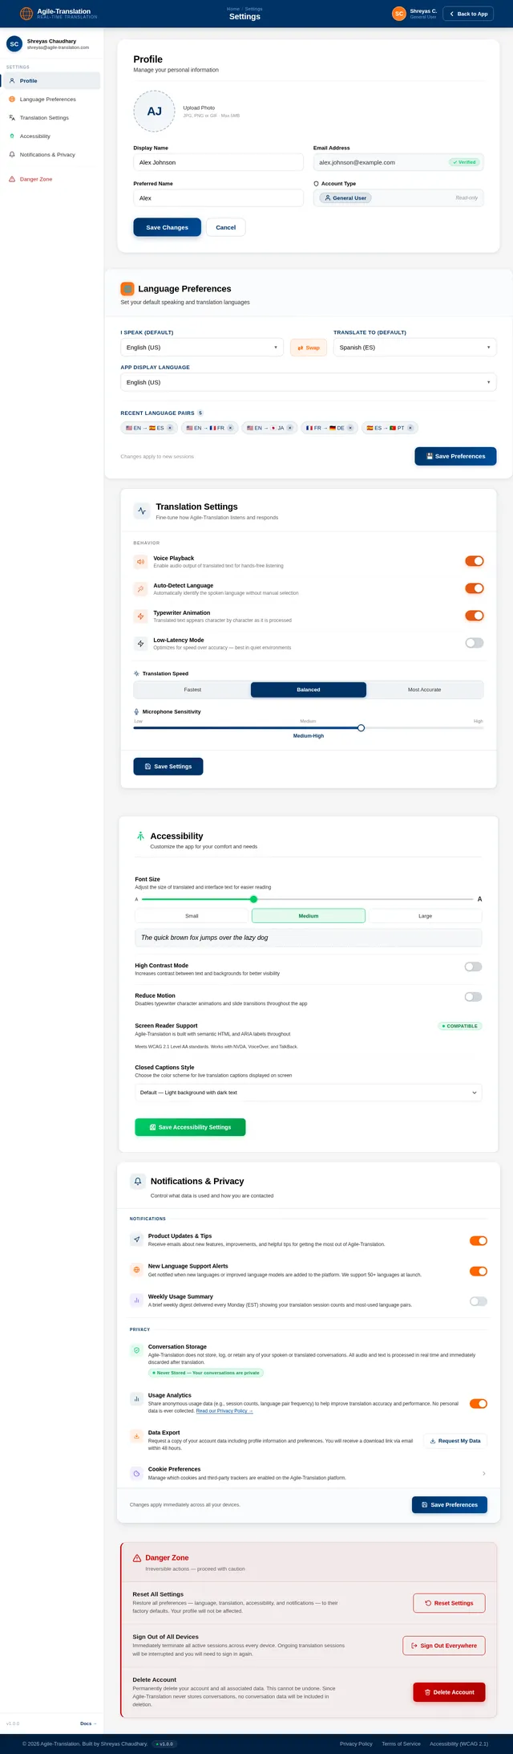Open the I Speak language dropdown
The height and width of the screenshot is (1754, 513).
coord(201,348)
